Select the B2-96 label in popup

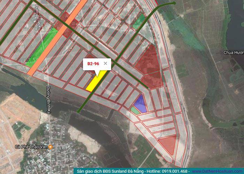93,64
